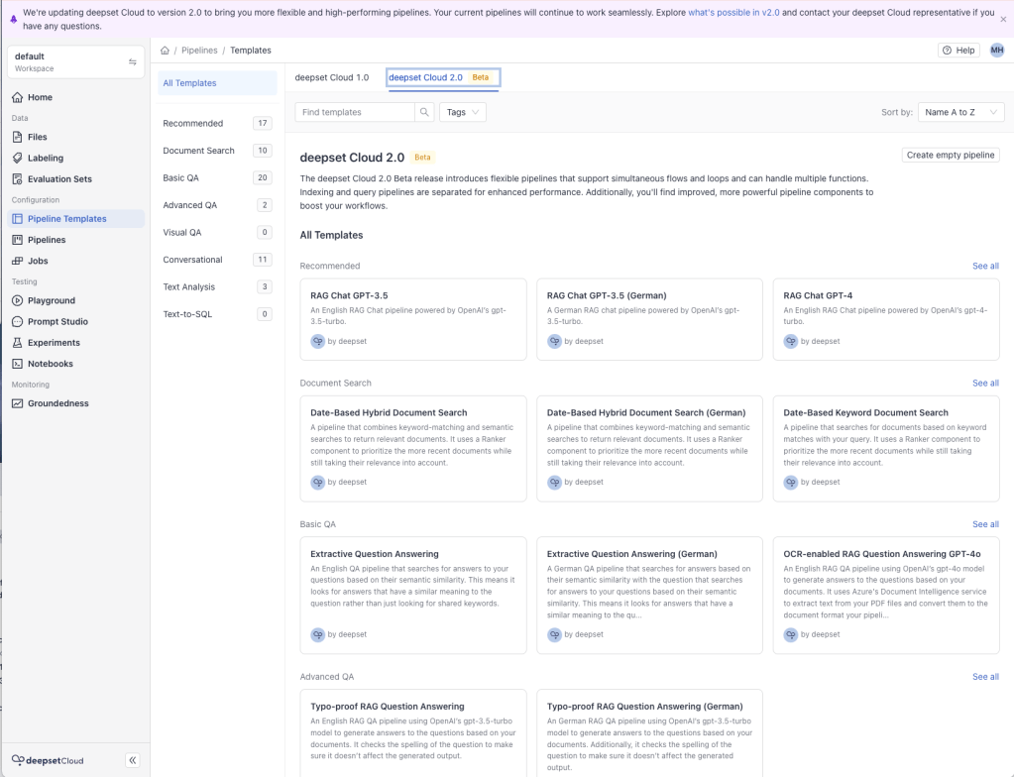Filter by Text-to-SQL category
This screenshot has height=777, width=1014.
pyautogui.click(x=217, y=314)
